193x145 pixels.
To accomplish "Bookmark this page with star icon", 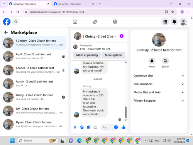I will tap(173, 12).
